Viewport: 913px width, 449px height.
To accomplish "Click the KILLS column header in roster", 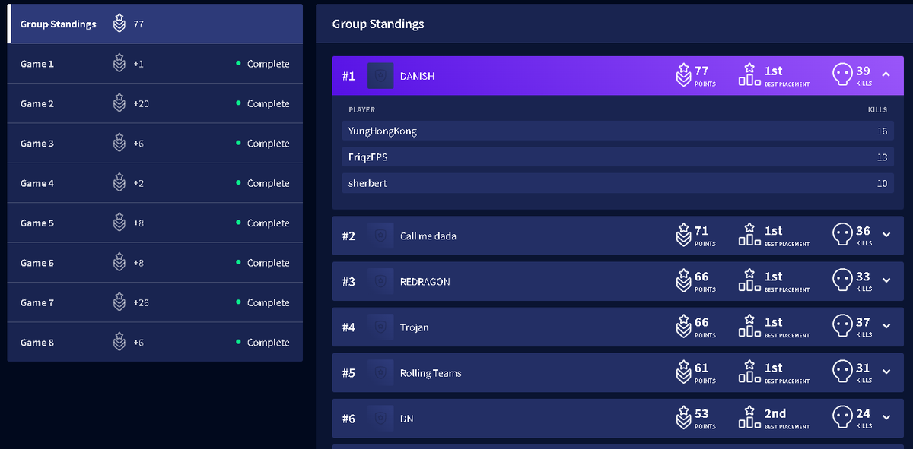I will tap(877, 109).
